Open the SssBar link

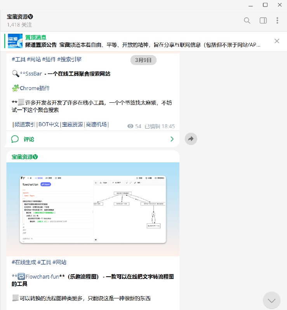click(33, 74)
